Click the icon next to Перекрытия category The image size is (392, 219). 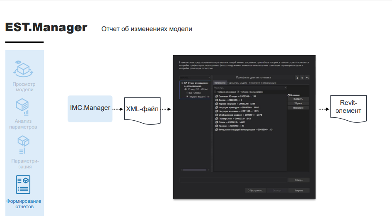pyautogui.click(x=216, y=119)
